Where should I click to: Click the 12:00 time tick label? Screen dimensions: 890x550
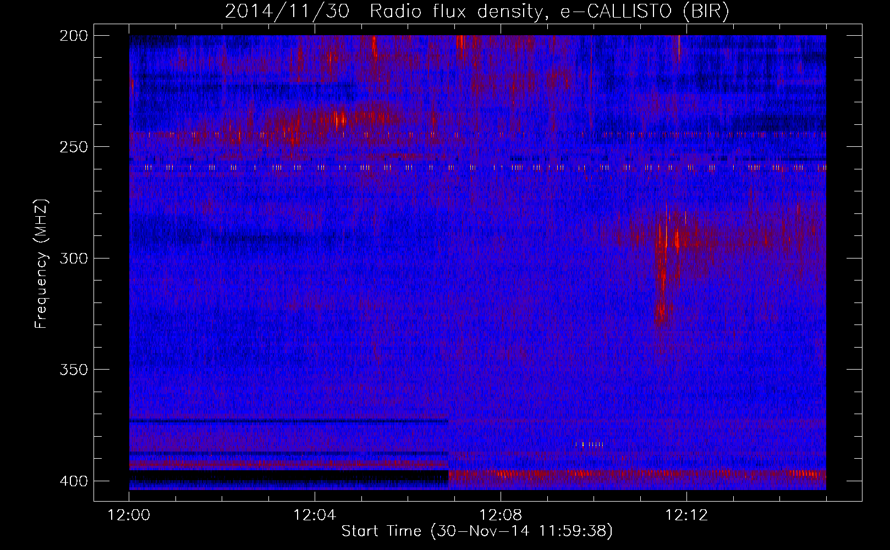129,515
